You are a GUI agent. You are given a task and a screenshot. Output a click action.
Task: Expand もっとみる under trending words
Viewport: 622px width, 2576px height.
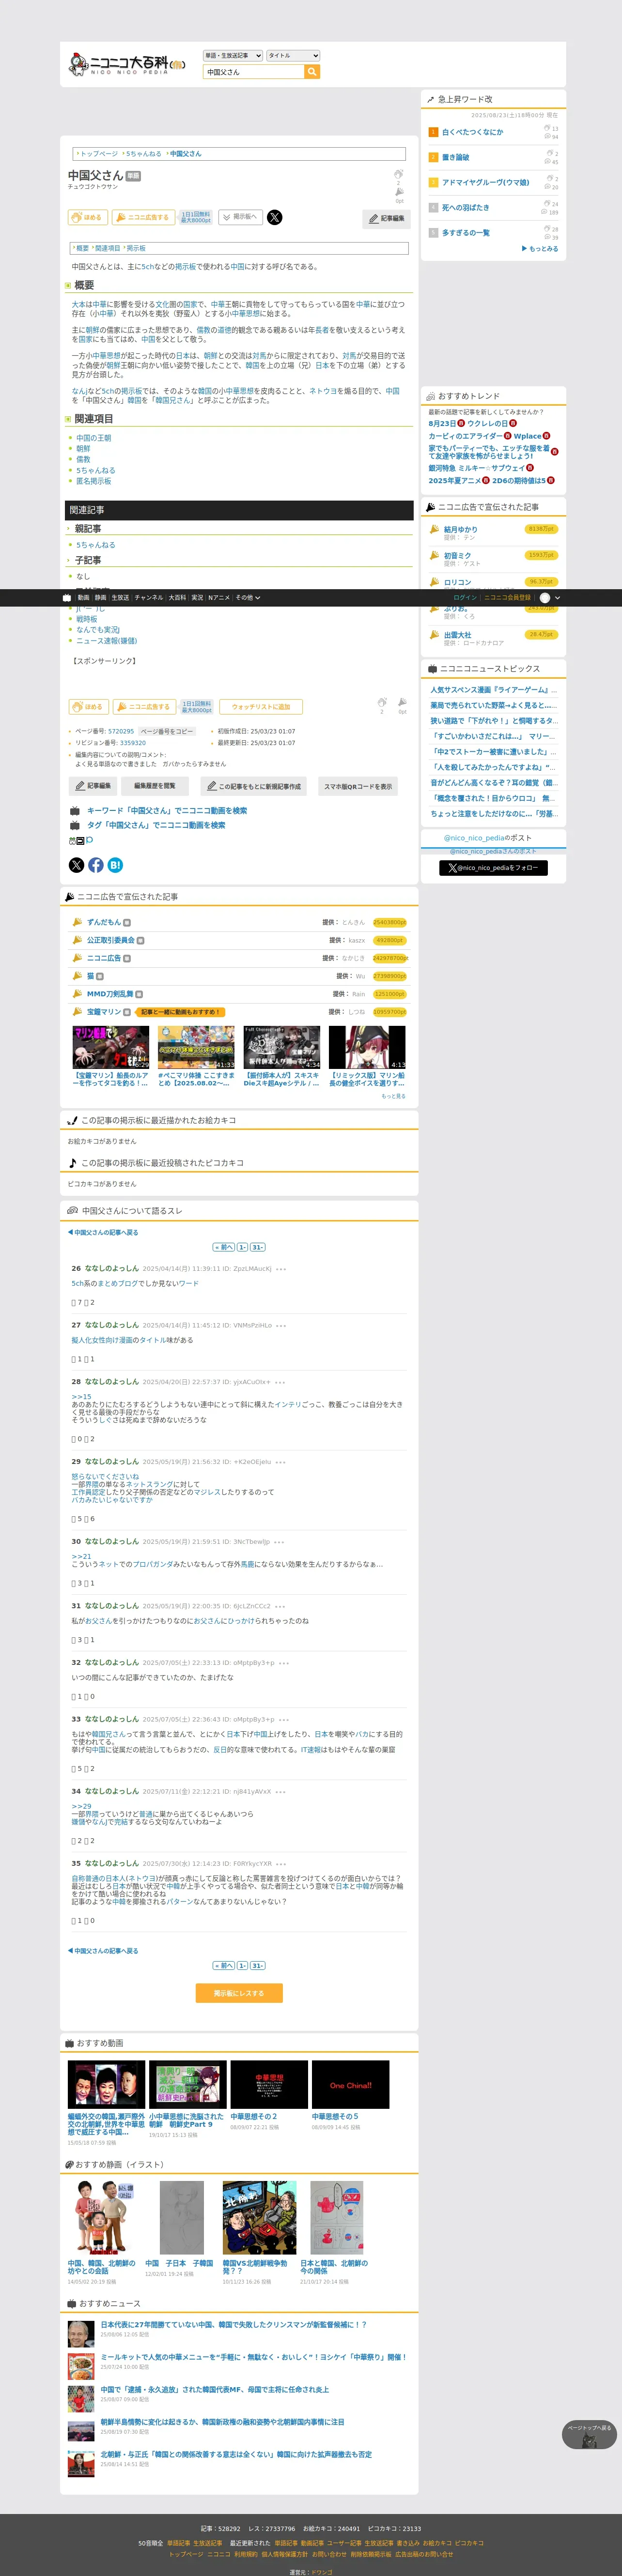[x=540, y=249]
